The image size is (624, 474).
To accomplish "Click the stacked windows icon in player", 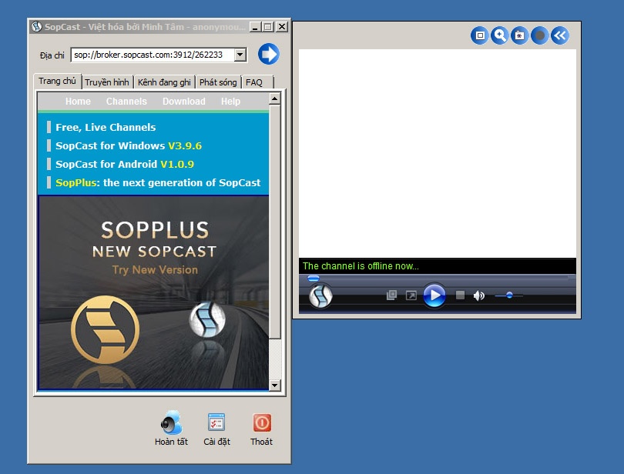I will [392, 295].
